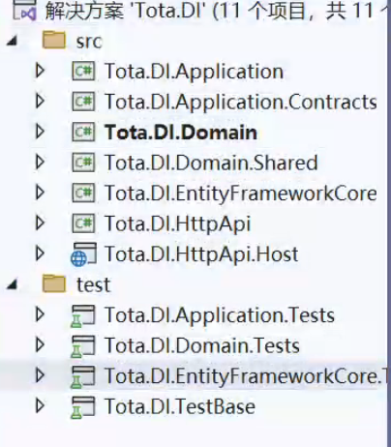391x447 pixels.
Task: Expand the Tota.DI.Application.Tests project
Action: pos(40,314)
